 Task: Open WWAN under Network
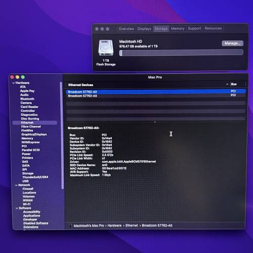tap(28, 200)
